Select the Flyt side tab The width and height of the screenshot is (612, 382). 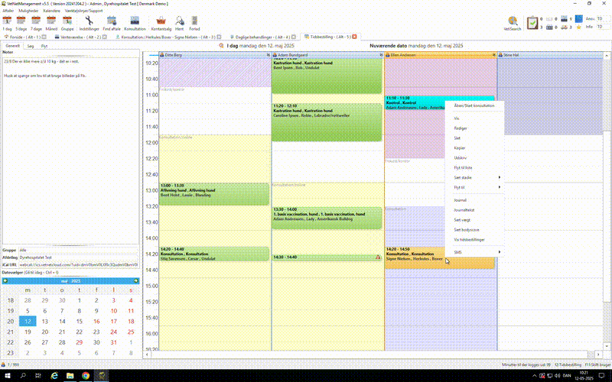click(x=44, y=46)
